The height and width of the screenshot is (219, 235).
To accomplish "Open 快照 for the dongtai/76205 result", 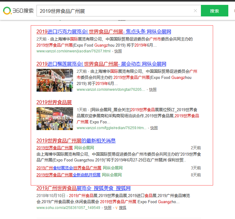I will [153, 90].
